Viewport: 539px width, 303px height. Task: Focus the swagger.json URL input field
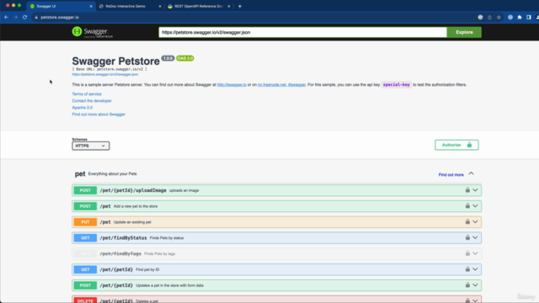click(302, 32)
